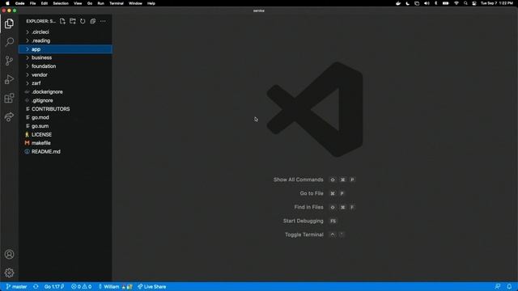Click the New Folder icon in Explorer
Viewport: 518px width, 291px height.
coord(73,21)
